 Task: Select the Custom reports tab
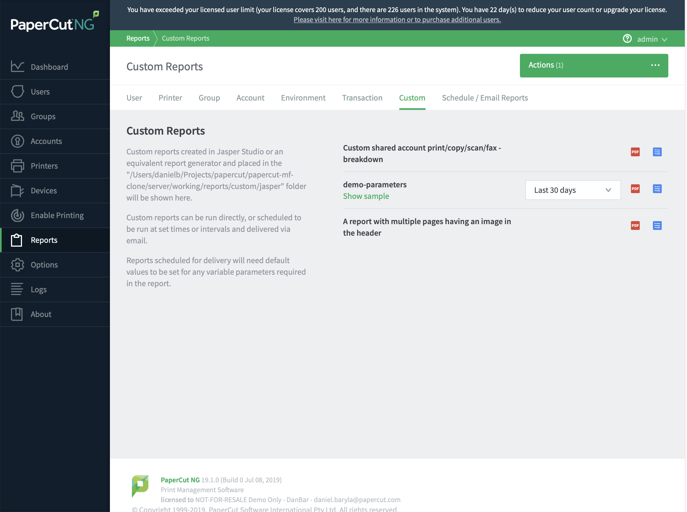click(x=412, y=98)
